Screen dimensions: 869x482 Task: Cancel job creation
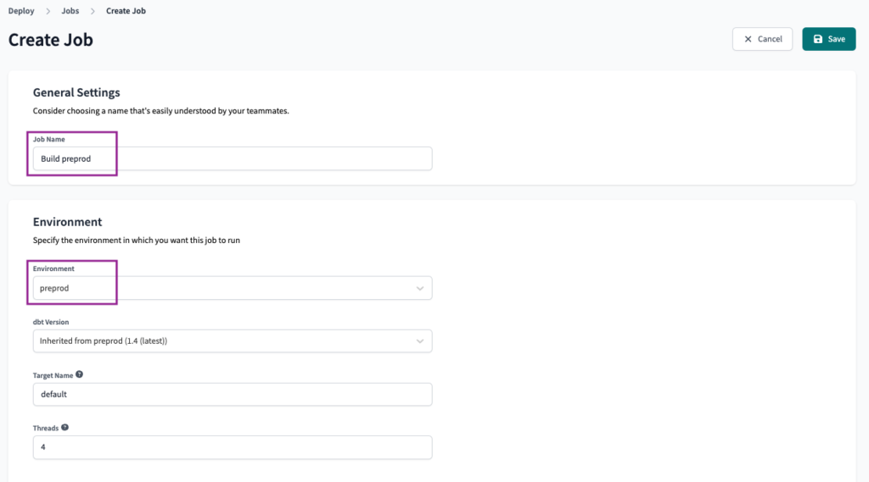762,39
